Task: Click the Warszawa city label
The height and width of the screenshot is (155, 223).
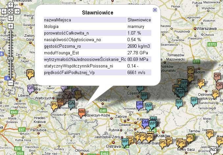Action: pos(207,29)
